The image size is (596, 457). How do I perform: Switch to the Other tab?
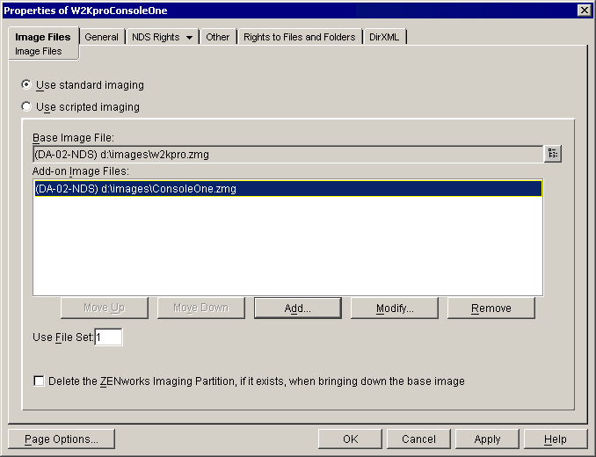point(218,37)
